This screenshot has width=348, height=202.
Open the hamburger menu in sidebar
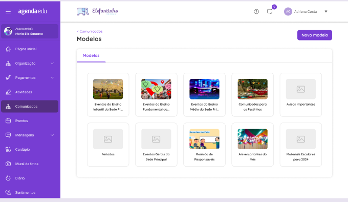[8, 11]
